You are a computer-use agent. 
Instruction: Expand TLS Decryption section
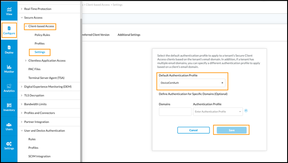tap(21, 95)
